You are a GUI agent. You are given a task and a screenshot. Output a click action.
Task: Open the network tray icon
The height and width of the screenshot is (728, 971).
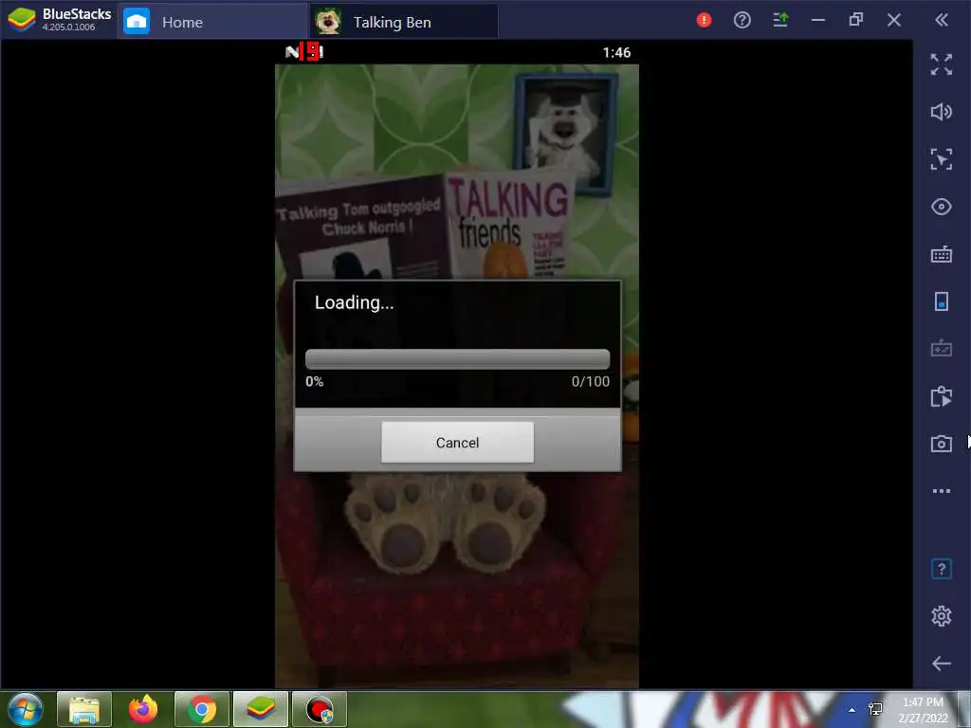point(875,709)
